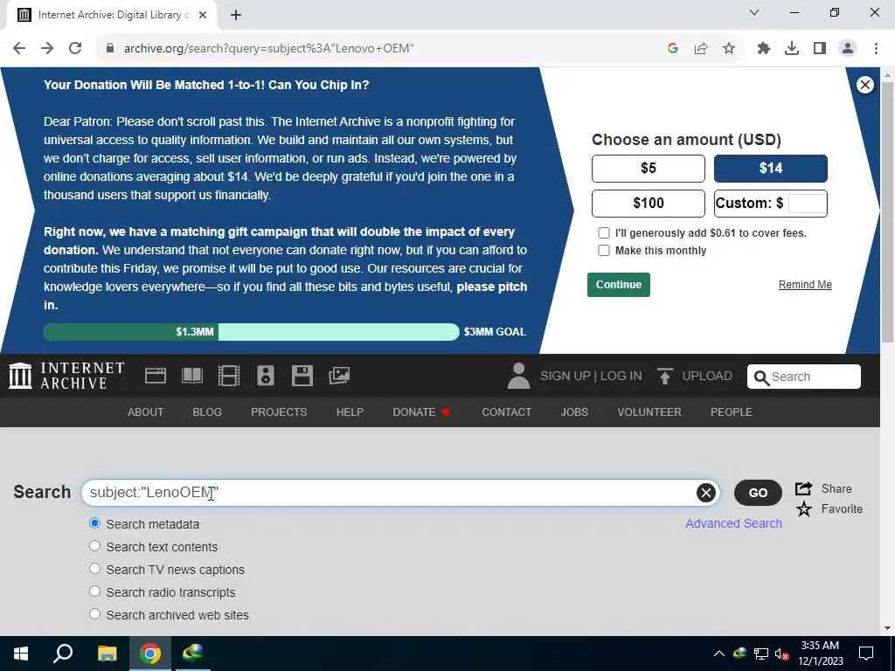Open the Advanced Search link
The height and width of the screenshot is (671, 895).
tap(733, 524)
